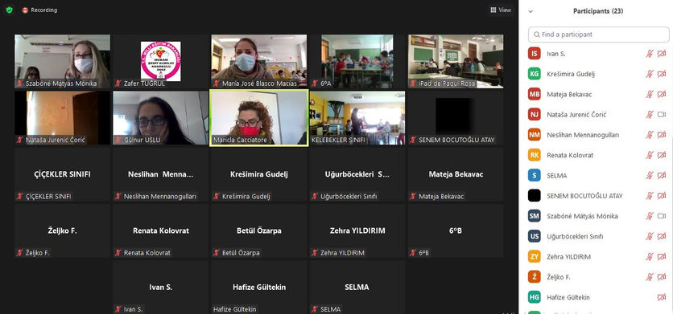Select Szabóné Mátyás Mónika video tile
This screenshot has height=314, width=673.
[62, 61]
